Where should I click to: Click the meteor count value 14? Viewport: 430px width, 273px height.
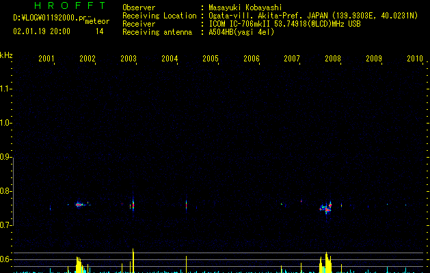point(100,31)
